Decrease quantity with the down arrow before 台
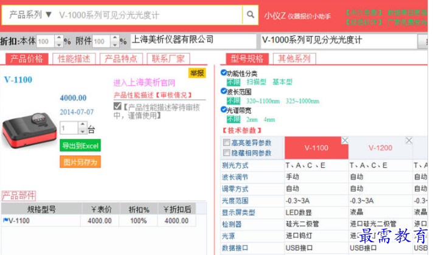The width and height of the screenshot is (433, 255). [x=82, y=131]
